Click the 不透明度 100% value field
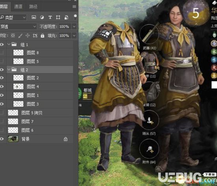This screenshot has width=217, height=186. click(x=65, y=27)
